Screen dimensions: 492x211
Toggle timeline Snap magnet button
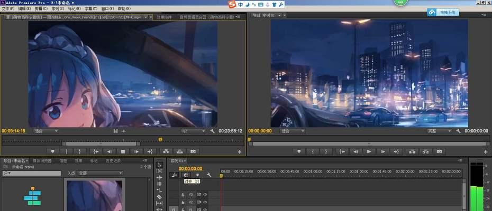point(186,175)
